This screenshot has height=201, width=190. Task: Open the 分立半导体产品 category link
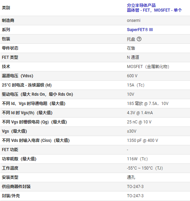pyautogui.click(x=141, y=5)
